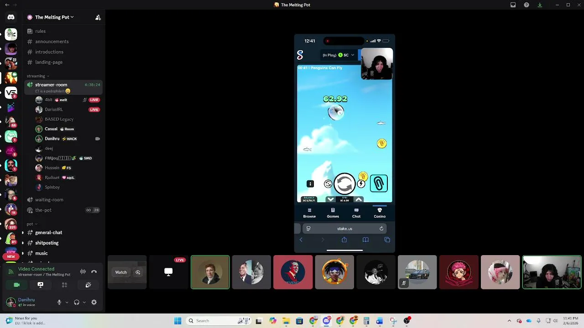Open the Discord icon on the taskbar
The height and width of the screenshot is (328, 584).
pyautogui.click(x=327, y=321)
